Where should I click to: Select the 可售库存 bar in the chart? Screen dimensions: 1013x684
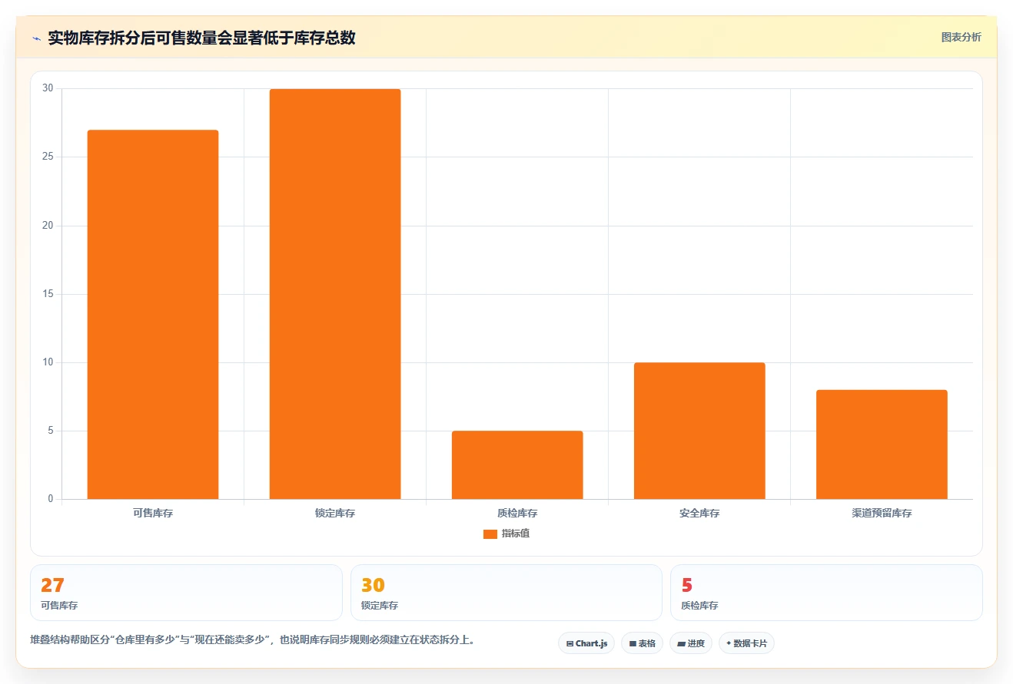click(153, 315)
